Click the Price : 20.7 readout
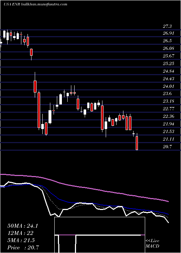 tap(23, 248)
